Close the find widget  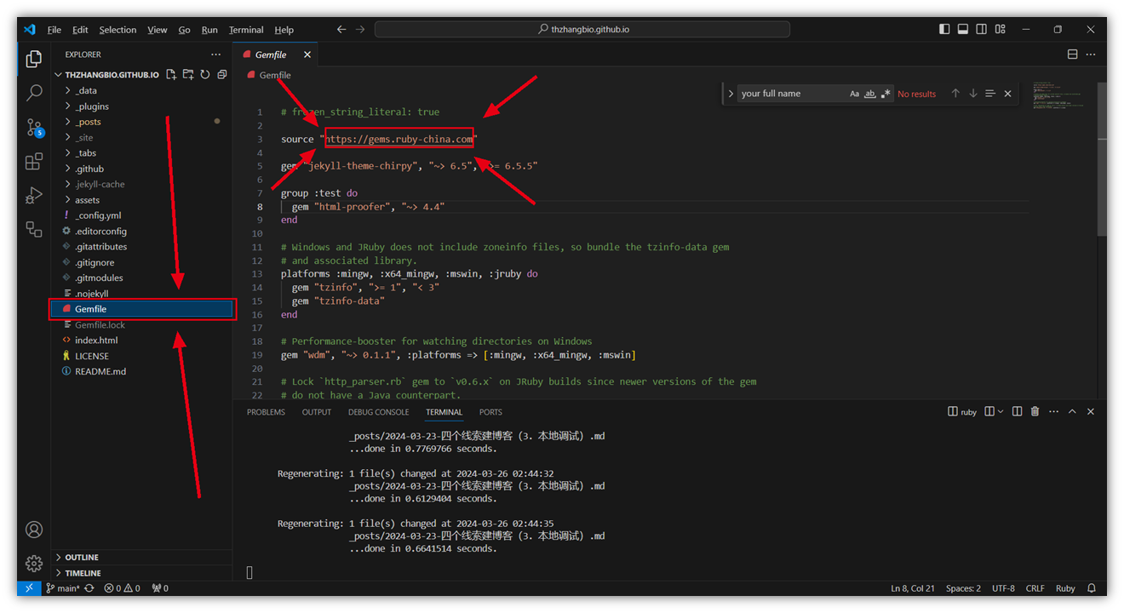pyautogui.click(x=1008, y=94)
